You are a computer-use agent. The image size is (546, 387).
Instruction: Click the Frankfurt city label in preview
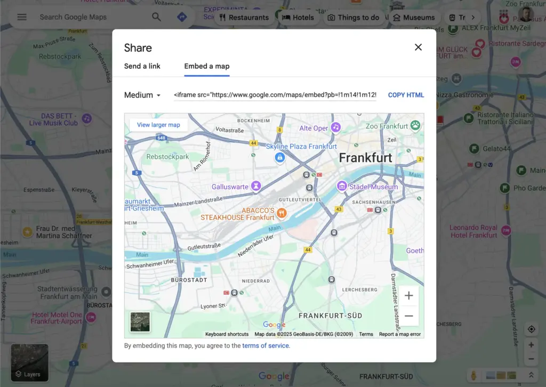click(x=365, y=158)
